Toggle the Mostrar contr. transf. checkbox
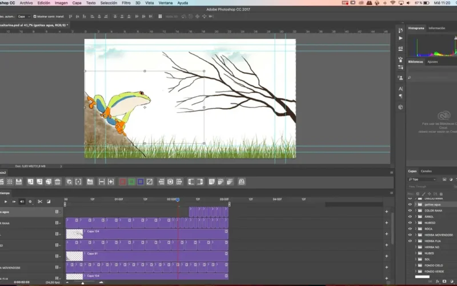 coord(35,17)
